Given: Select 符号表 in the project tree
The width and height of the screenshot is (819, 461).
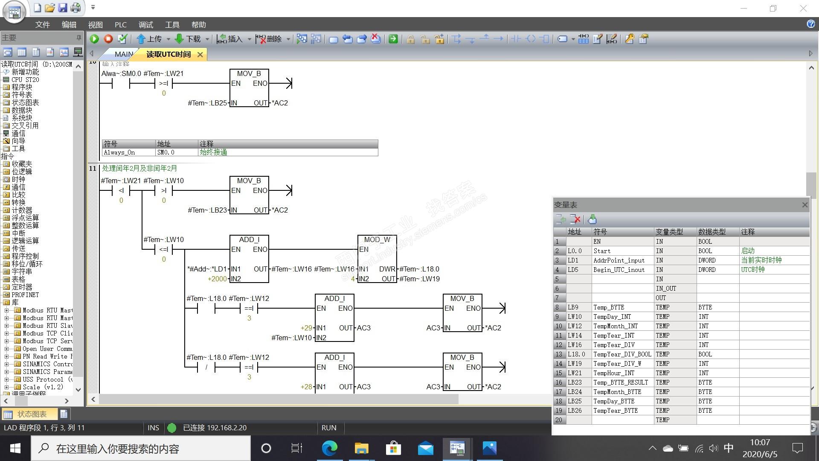Looking at the screenshot, I should [x=22, y=95].
